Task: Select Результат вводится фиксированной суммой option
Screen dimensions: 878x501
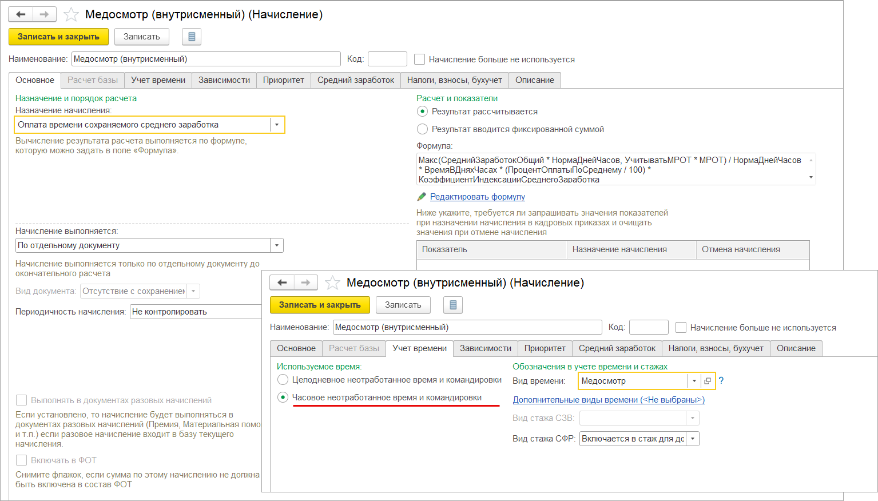Action: pyautogui.click(x=423, y=129)
